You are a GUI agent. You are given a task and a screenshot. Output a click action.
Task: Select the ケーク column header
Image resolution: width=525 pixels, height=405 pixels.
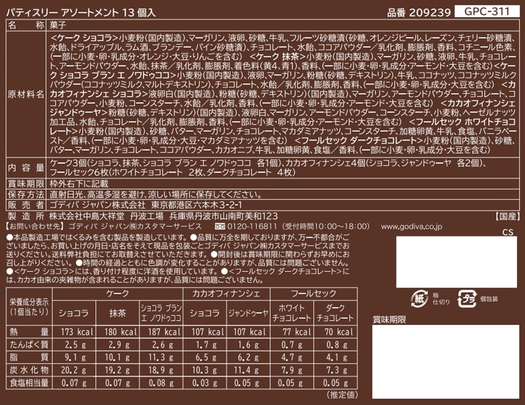(x=117, y=294)
